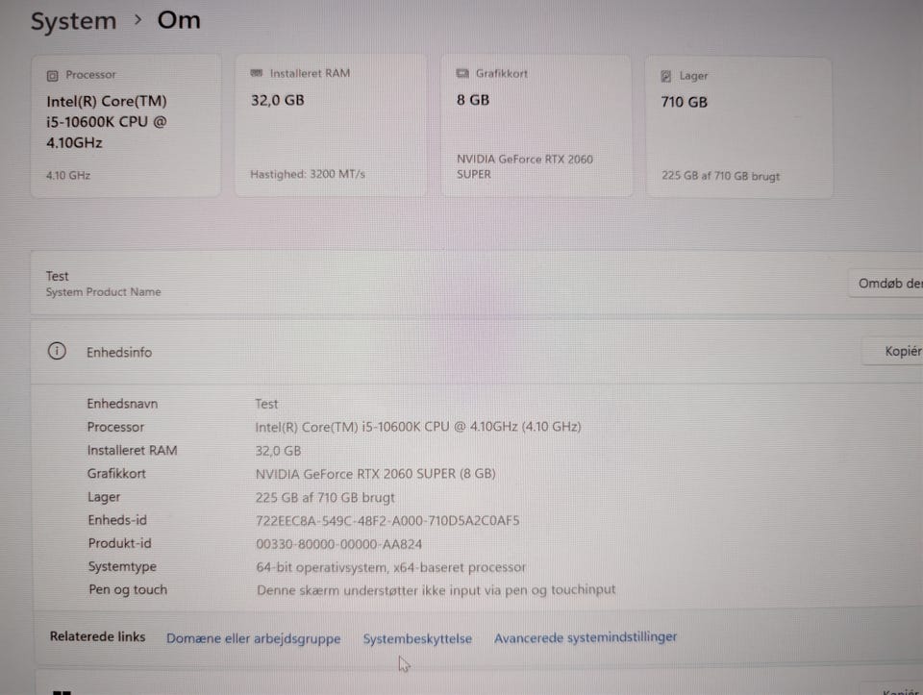Collapse the Enhedsinfo section header
This screenshot has height=695, width=923.
(477, 352)
